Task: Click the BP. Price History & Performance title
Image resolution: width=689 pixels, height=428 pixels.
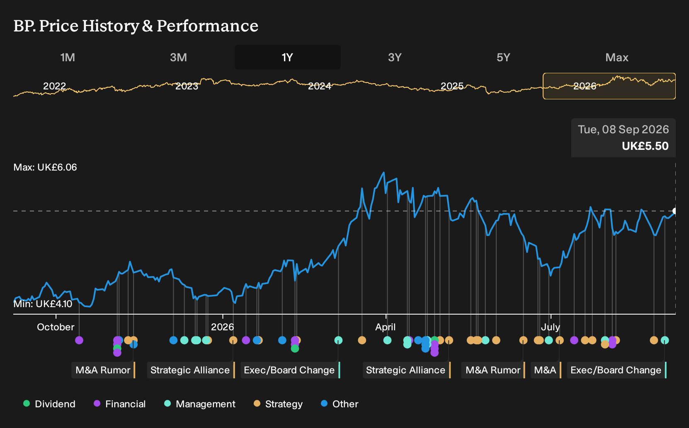Action: point(136,26)
